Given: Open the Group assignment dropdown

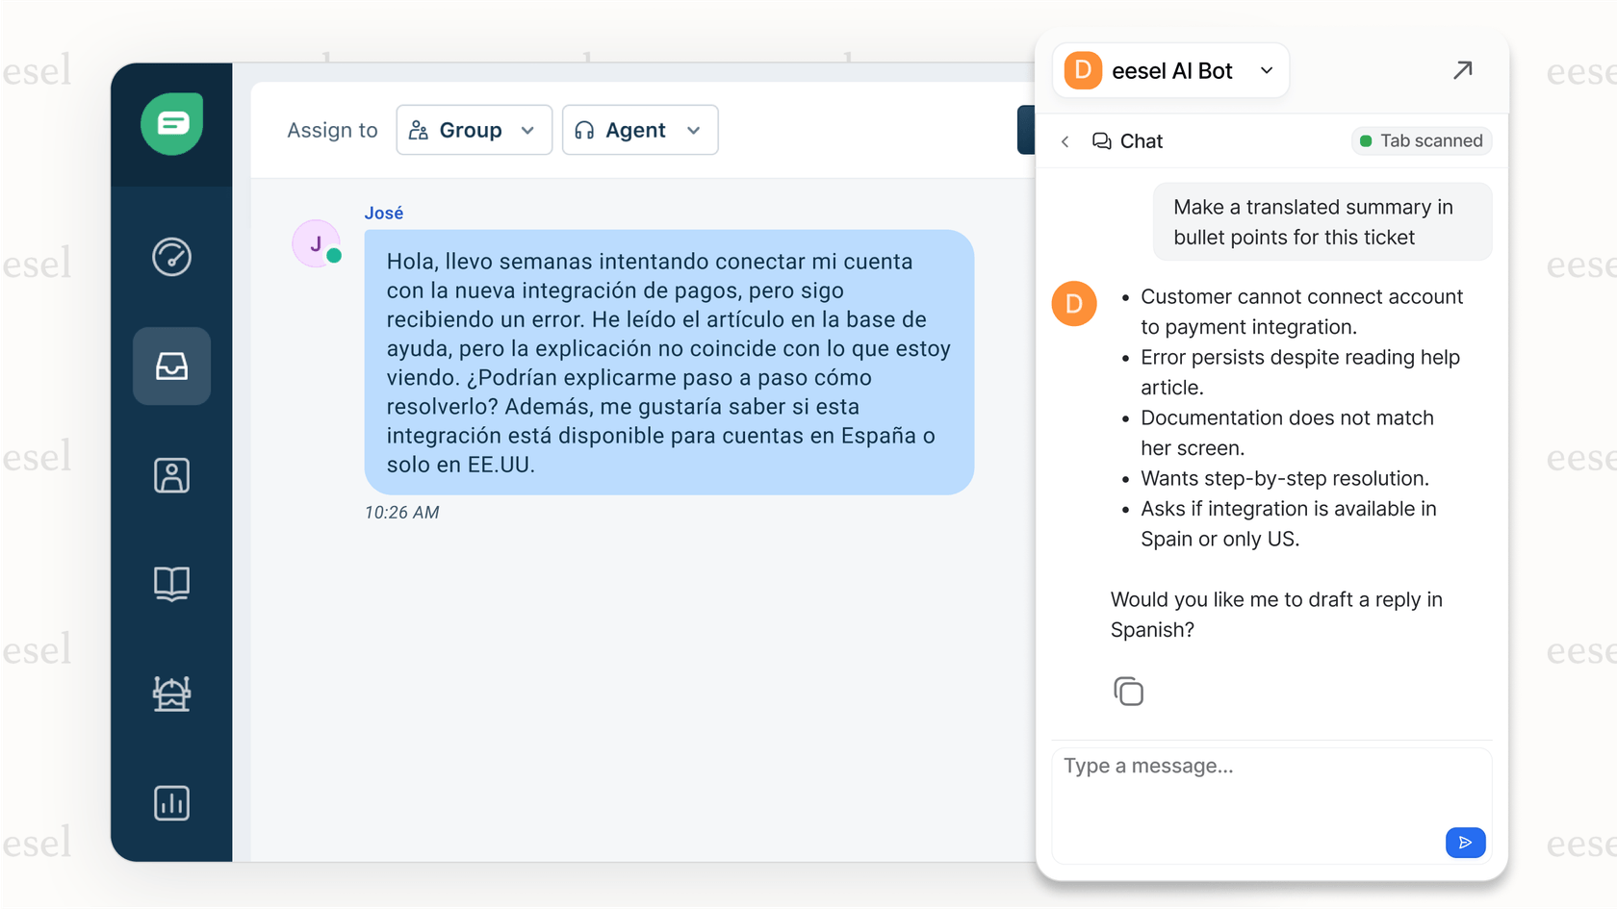Looking at the screenshot, I should point(474,130).
